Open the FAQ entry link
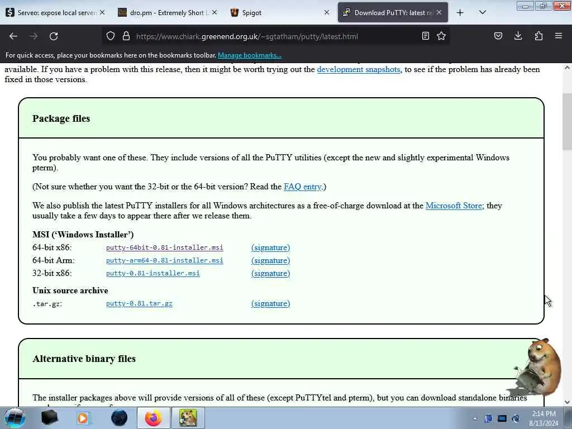Image resolution: width=572 pixels, height=429 pixels. (x=303, y=187)
